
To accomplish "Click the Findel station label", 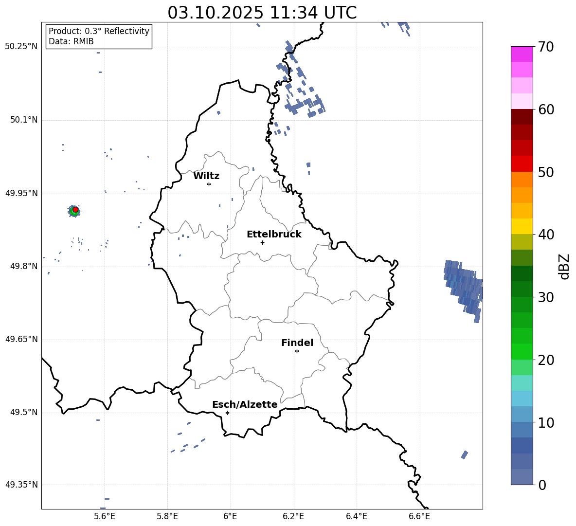I will (x=297, y=343).
